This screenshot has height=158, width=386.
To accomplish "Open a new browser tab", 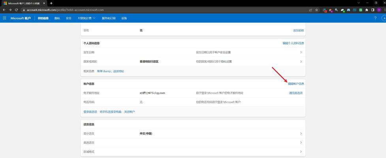I will (x=51, y=3).
